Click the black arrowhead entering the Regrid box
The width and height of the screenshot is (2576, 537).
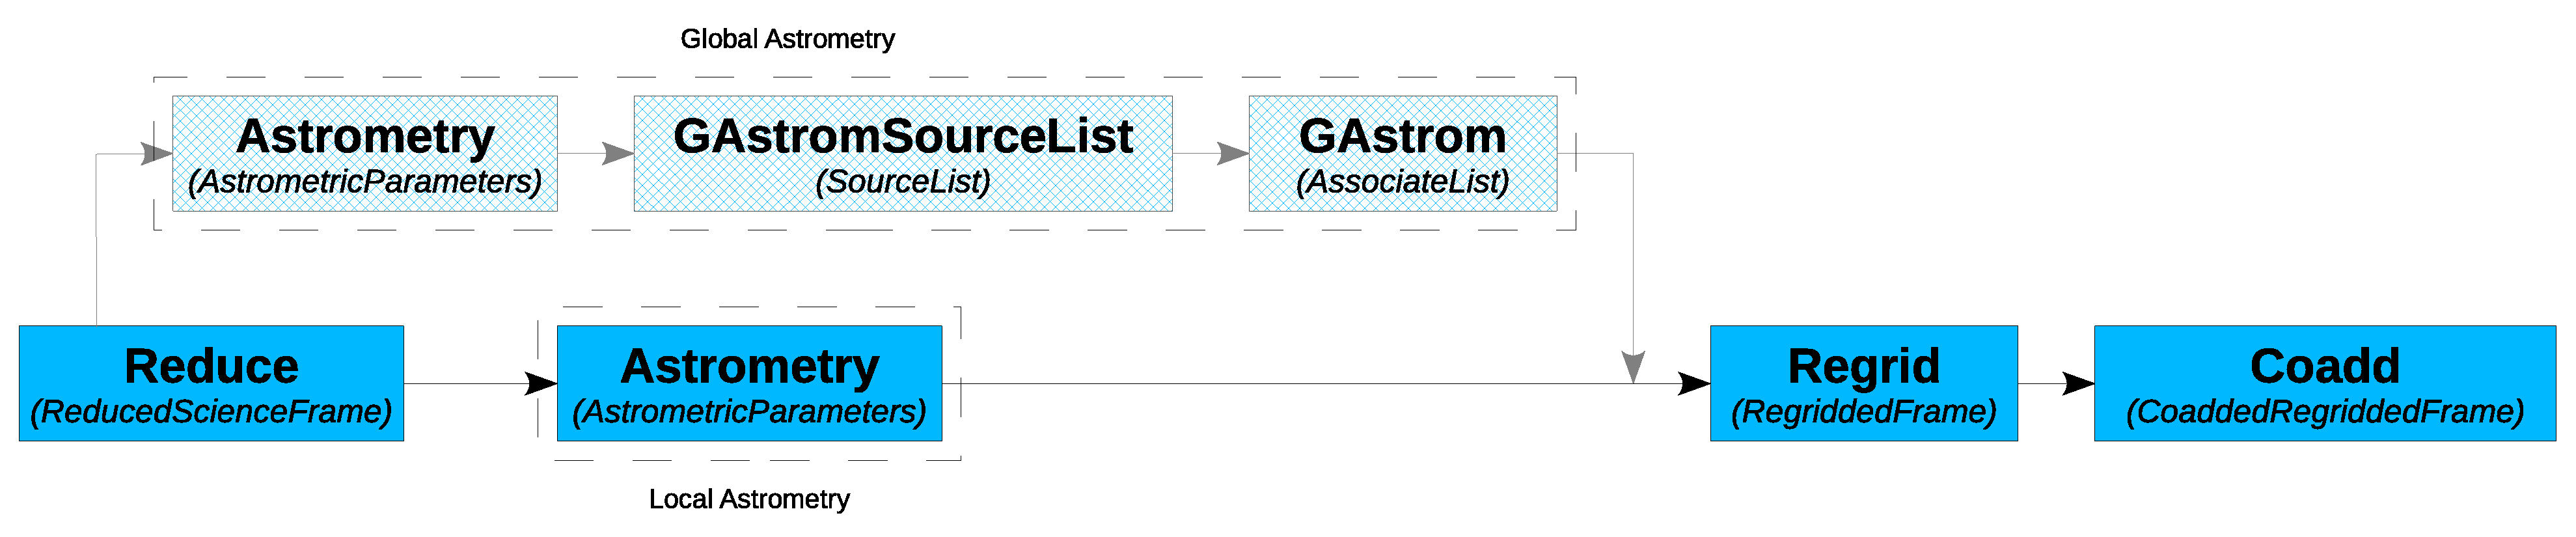point(1694,383)
